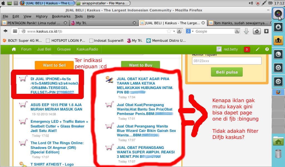285x167 pixels.
Task: Open the ASUS EEP 1015 PEM listing
Action: 56,107
